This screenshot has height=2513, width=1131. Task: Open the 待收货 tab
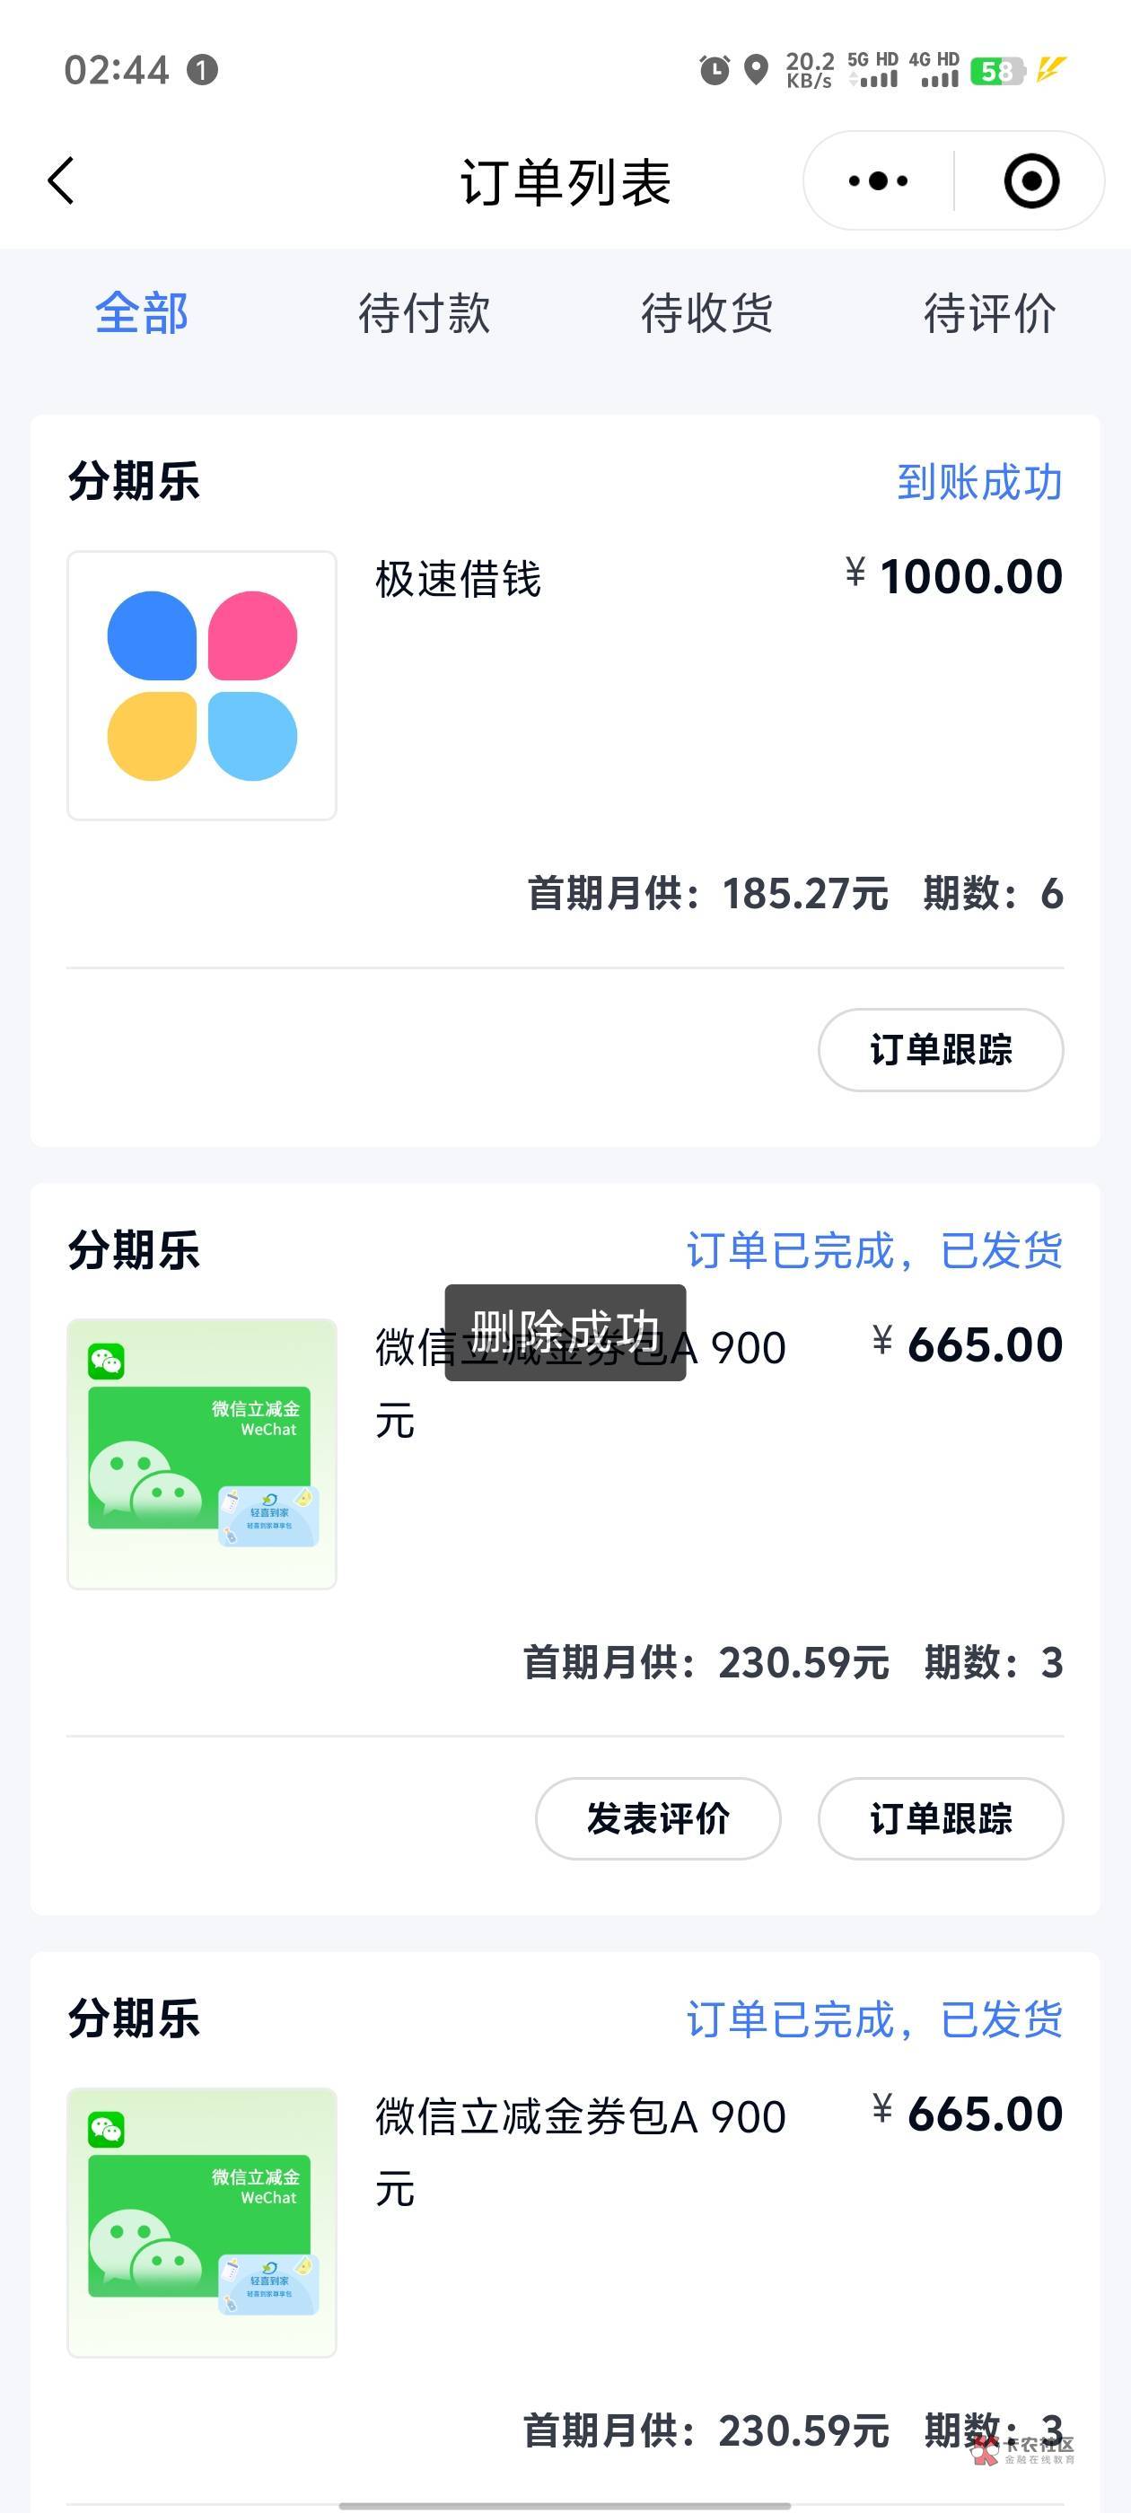[706, 314]
